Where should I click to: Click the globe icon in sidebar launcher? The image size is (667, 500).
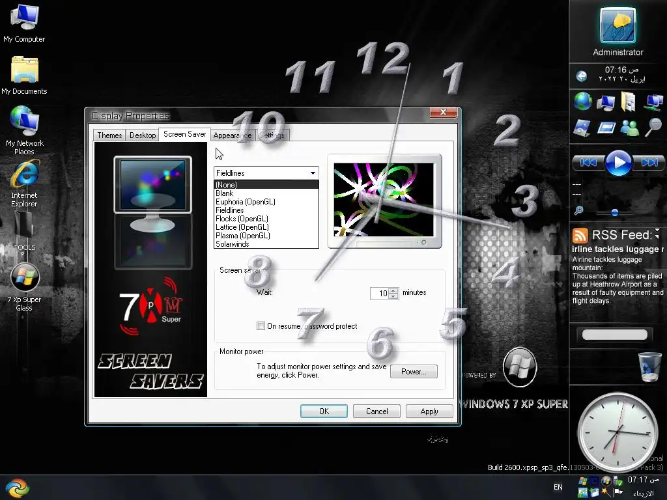click(583, 101)
